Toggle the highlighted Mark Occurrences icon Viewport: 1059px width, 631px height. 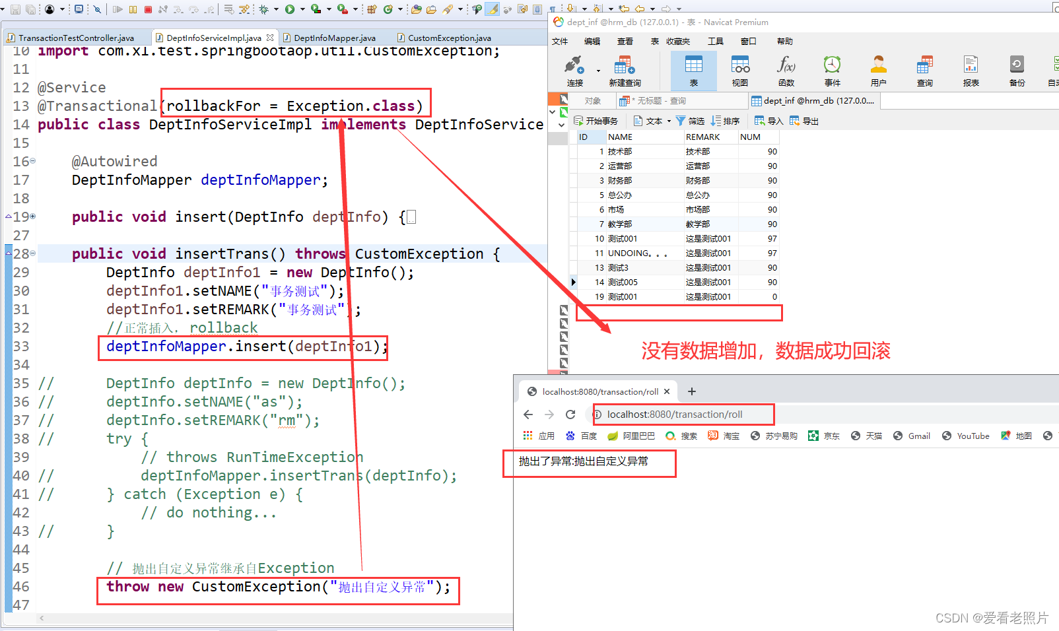click(493, 9)
